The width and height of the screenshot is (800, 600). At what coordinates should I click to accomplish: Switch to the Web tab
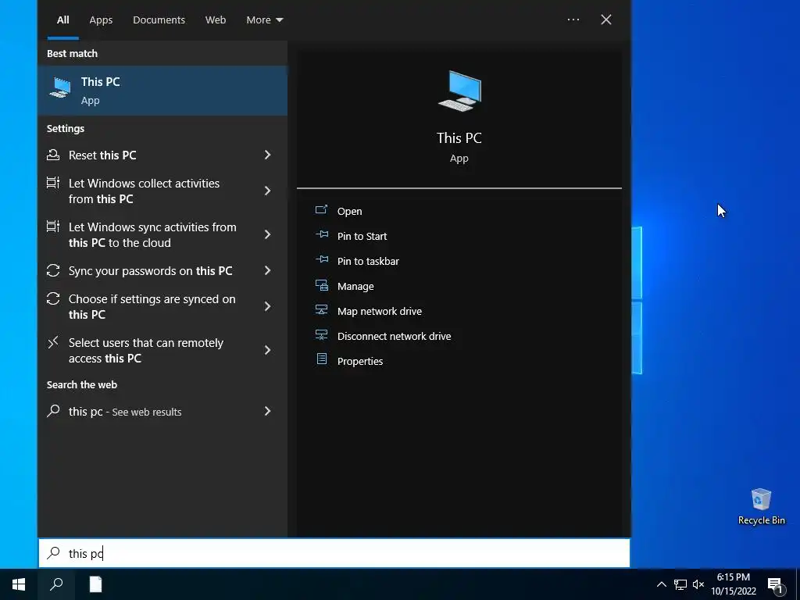click(216, 20)
